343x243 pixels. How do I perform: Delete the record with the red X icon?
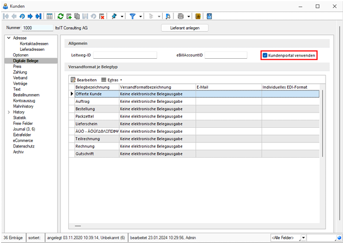click(102, 16)
